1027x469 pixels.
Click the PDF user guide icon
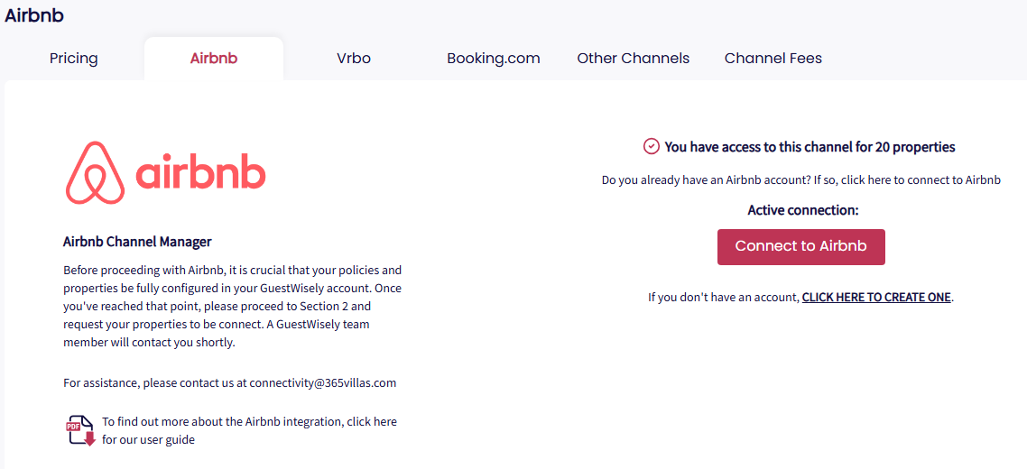point(81,430)
